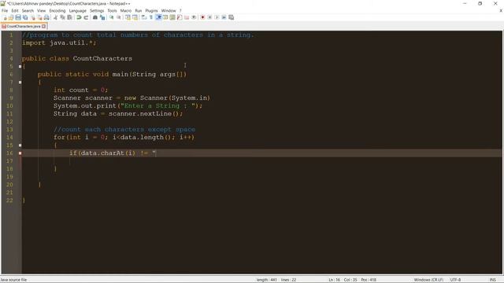Click the 'import java.util.*;' line
The width and height of the screenshot is (504, 283).
[x=59, y=42]
